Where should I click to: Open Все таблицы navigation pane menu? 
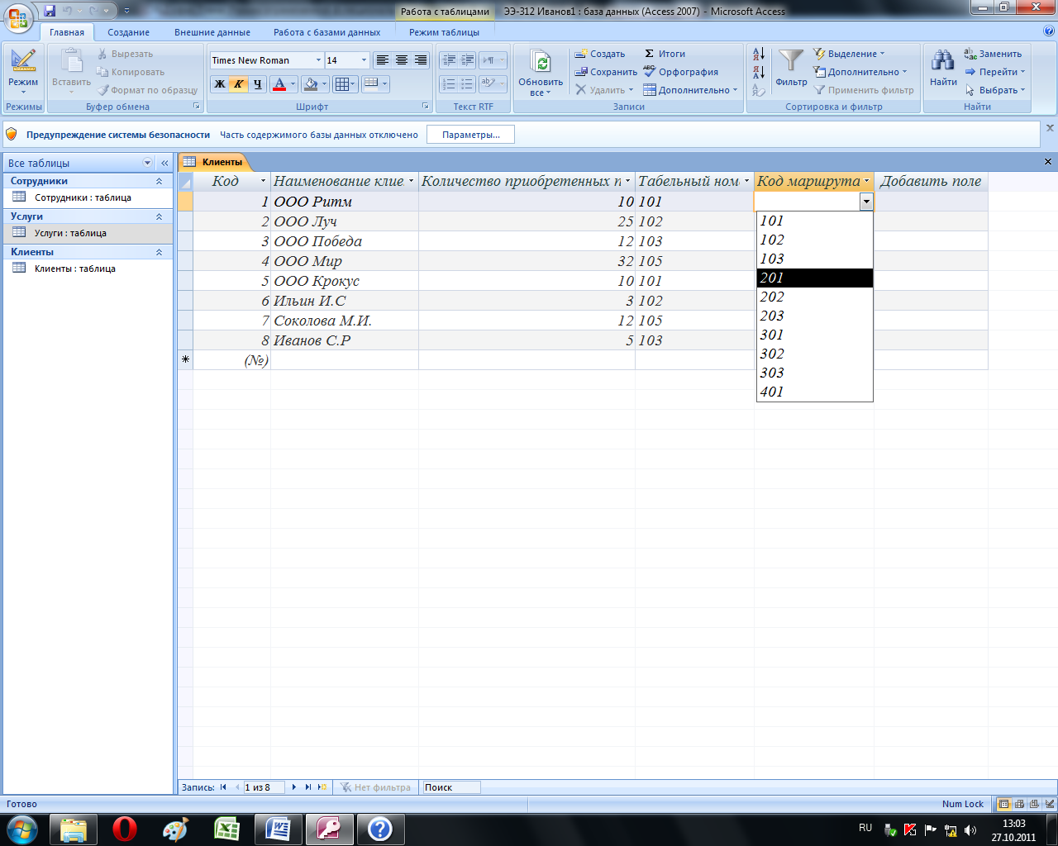[x=148, y=163]
